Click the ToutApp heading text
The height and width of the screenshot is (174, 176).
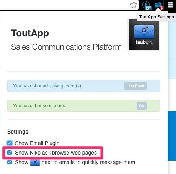(30, 33)
